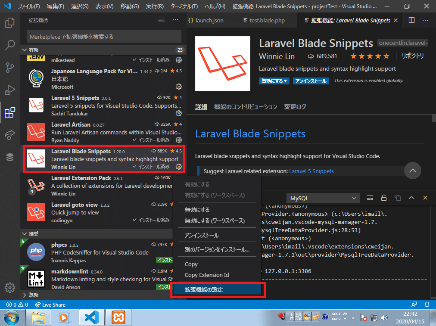
Task: Collapse the 有効 extensions section
Action: 103,50
